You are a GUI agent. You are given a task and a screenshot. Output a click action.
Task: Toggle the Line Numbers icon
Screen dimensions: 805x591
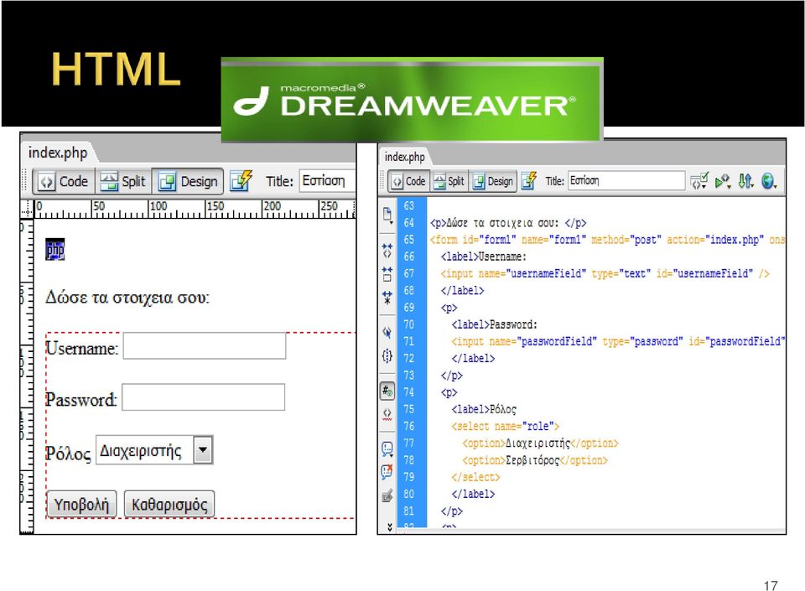coord(387,391)
